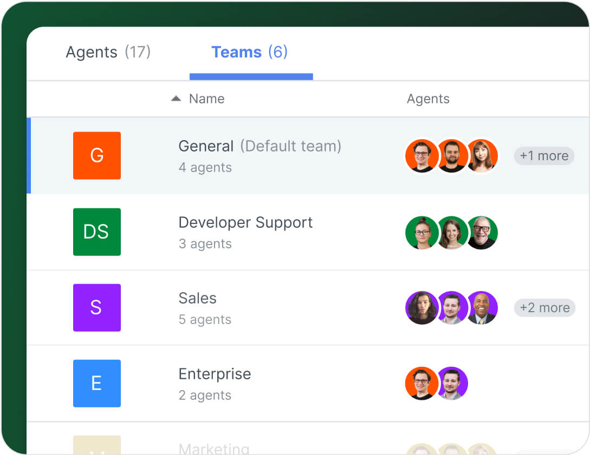The height and width of the screenshot is (455, 590).
Task: Click the Agents column header
Action: coord(428,98)
